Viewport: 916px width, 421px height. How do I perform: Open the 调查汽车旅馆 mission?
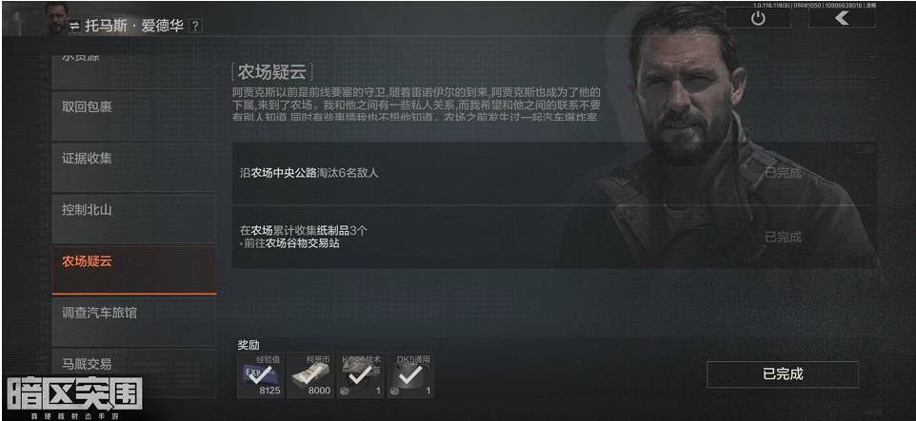[133, 321]
